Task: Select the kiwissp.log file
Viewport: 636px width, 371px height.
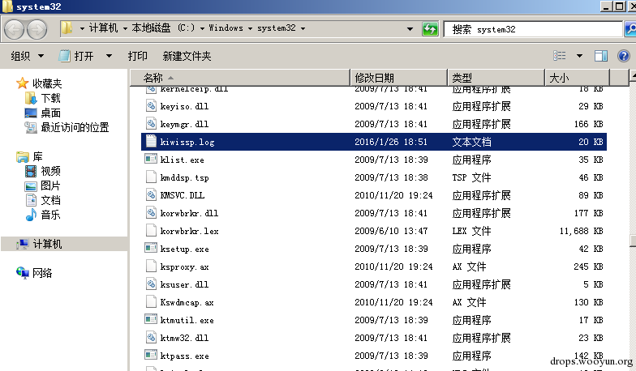Action: tap(373, 142)
